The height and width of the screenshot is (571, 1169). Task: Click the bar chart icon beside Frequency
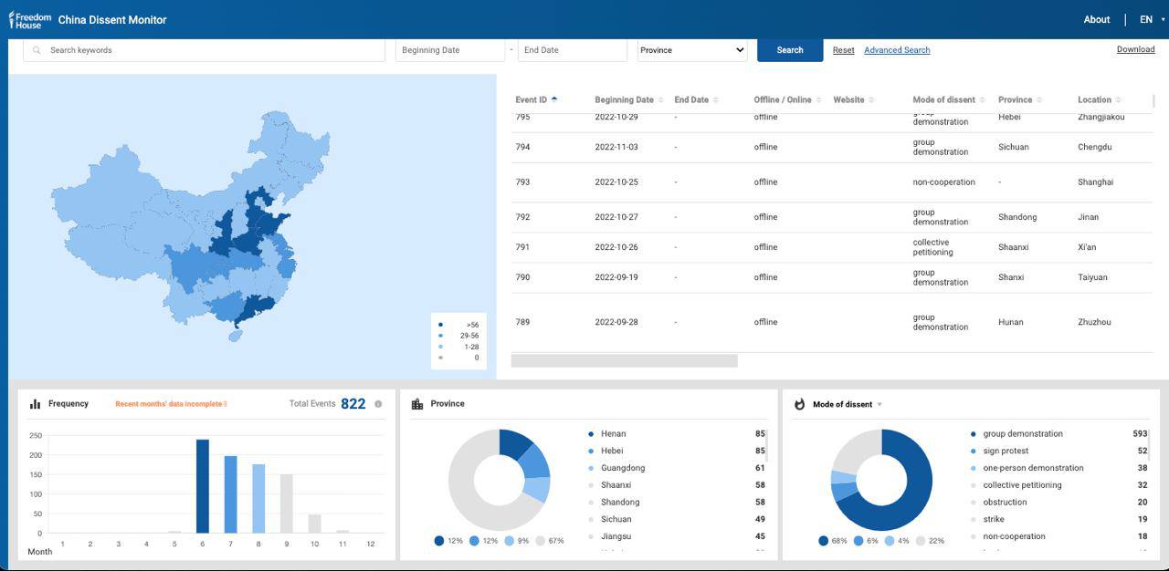35,404
